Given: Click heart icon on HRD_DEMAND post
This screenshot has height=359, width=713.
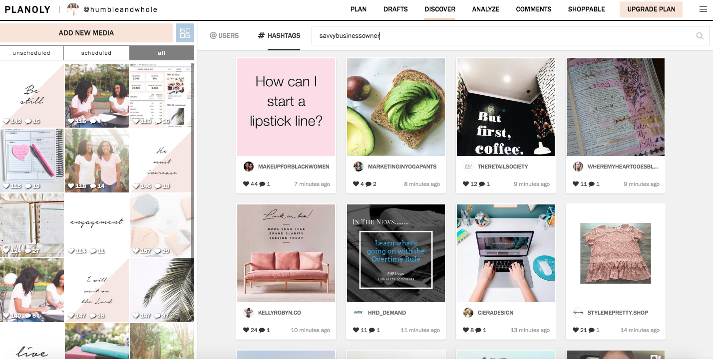Looking at the screenshot, I should tap(356, 330).
